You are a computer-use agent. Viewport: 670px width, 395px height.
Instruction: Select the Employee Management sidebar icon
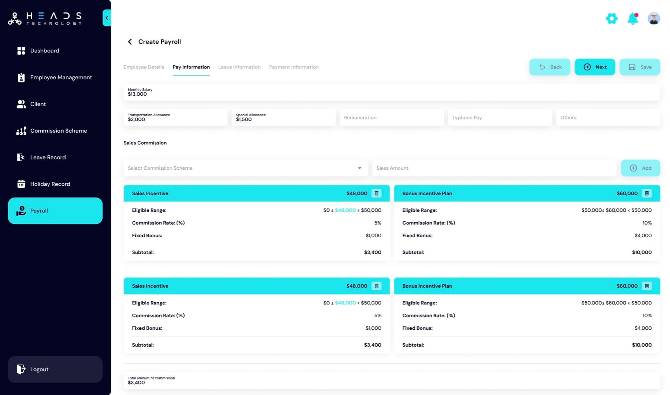(x=21, y=77)
